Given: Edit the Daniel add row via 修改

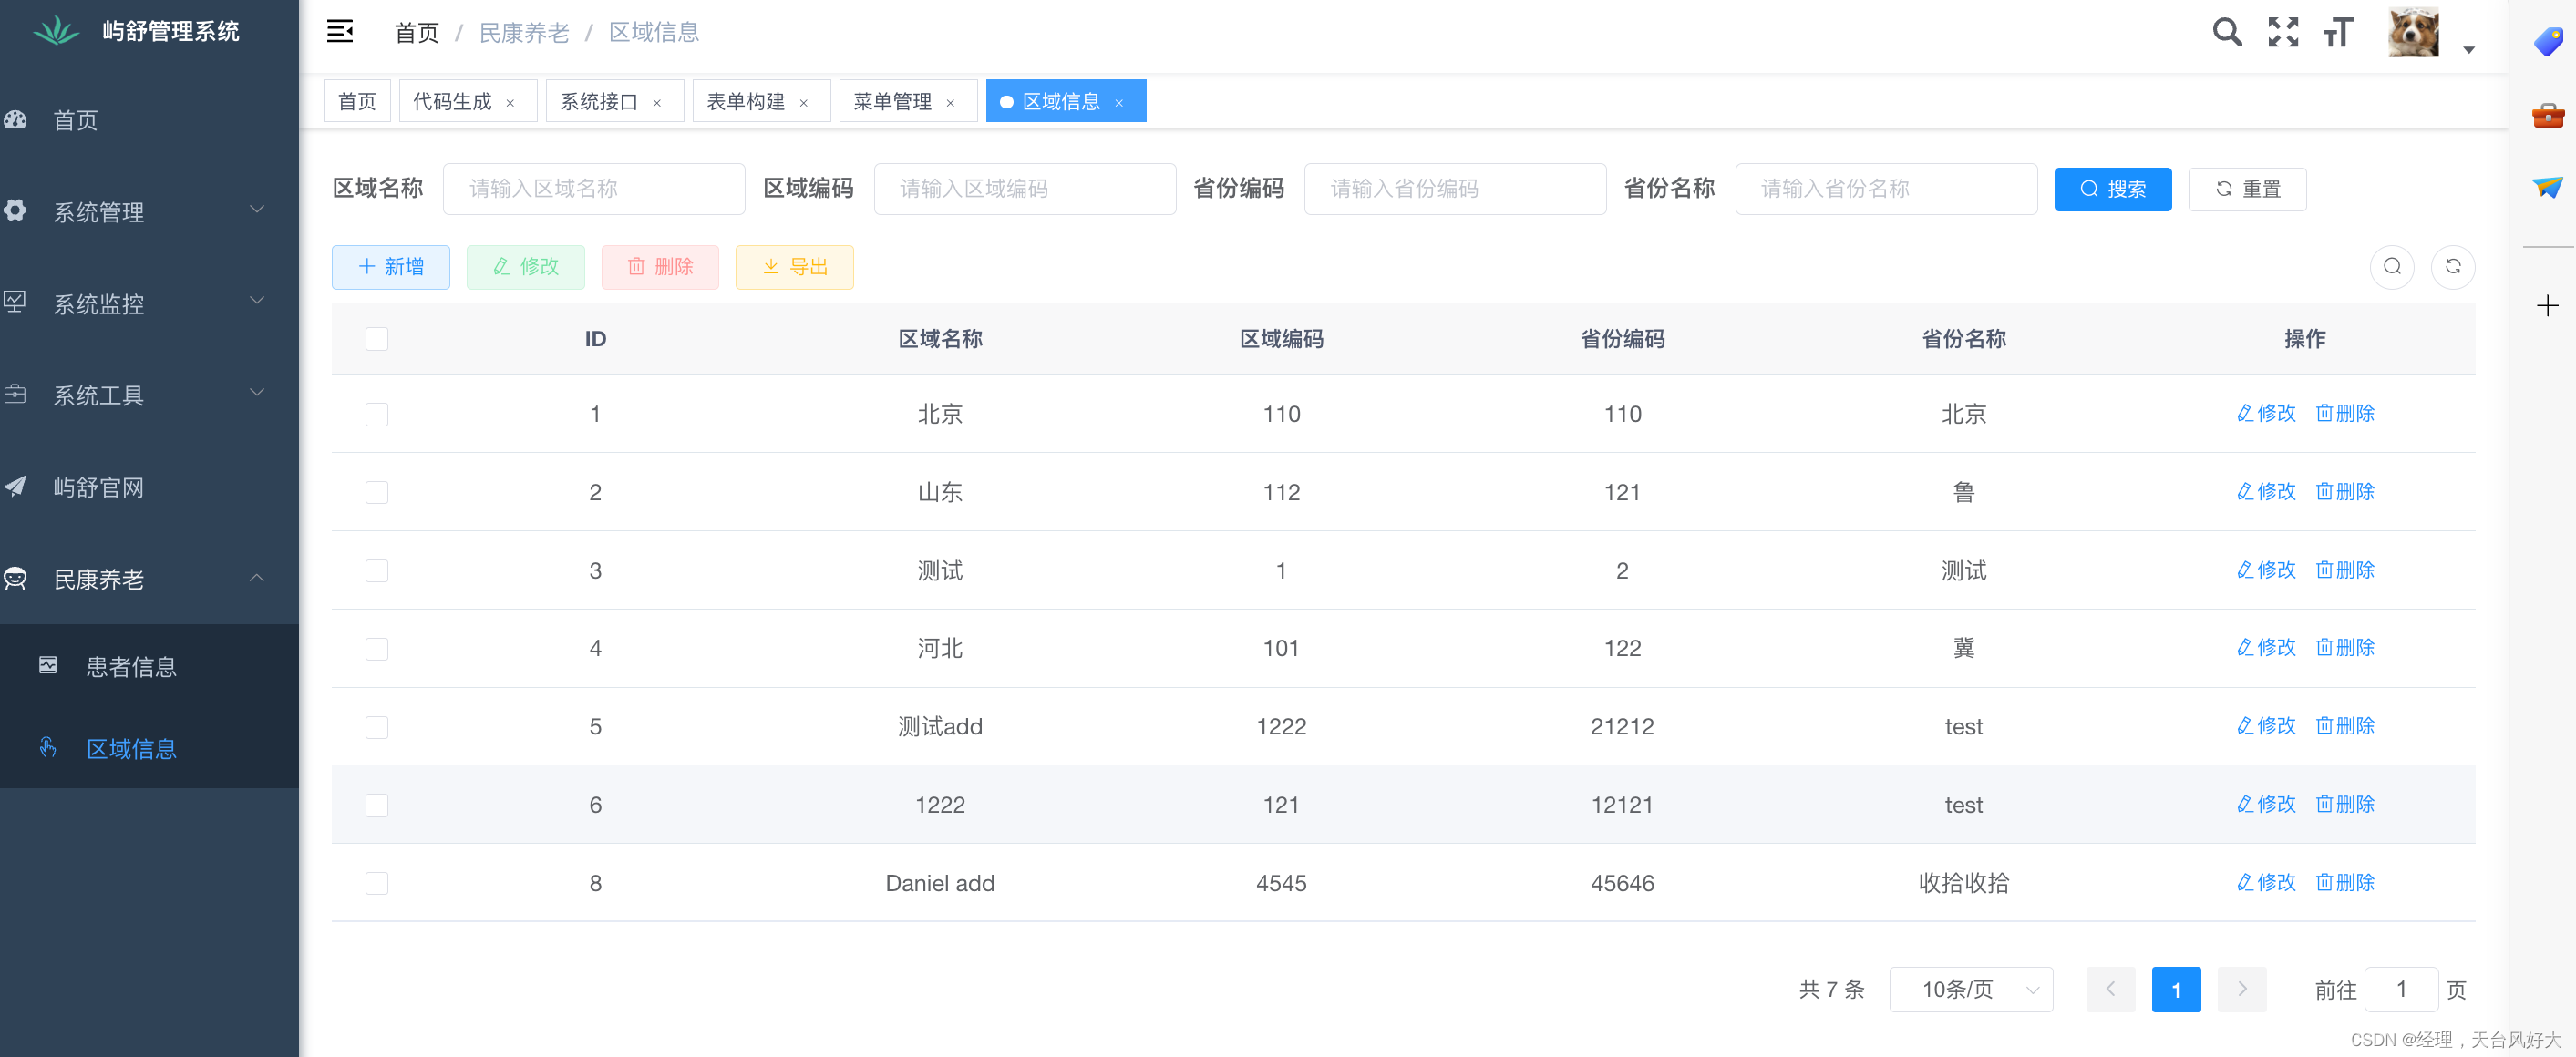Looking at the screenshot, I should [x=2266, y=882].
